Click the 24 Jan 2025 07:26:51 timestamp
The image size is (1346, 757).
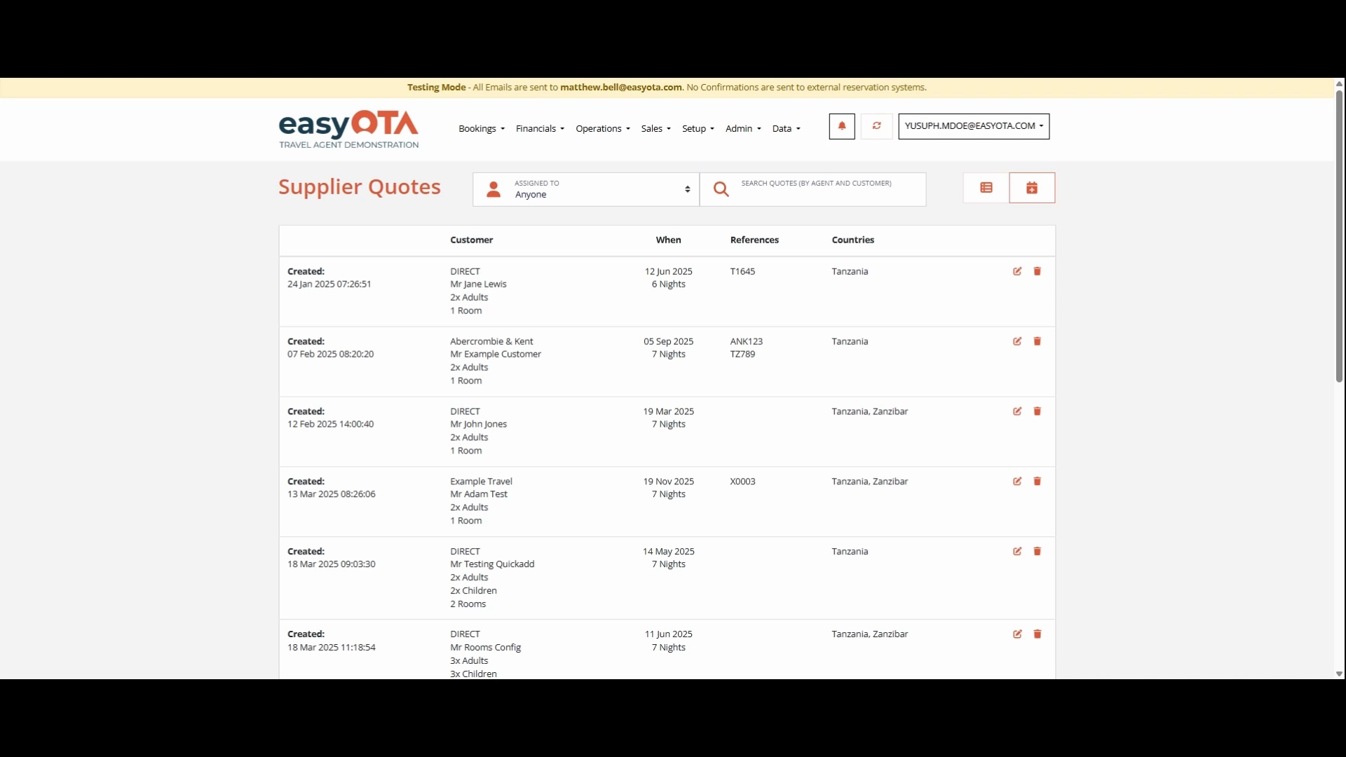coord(329,284)
